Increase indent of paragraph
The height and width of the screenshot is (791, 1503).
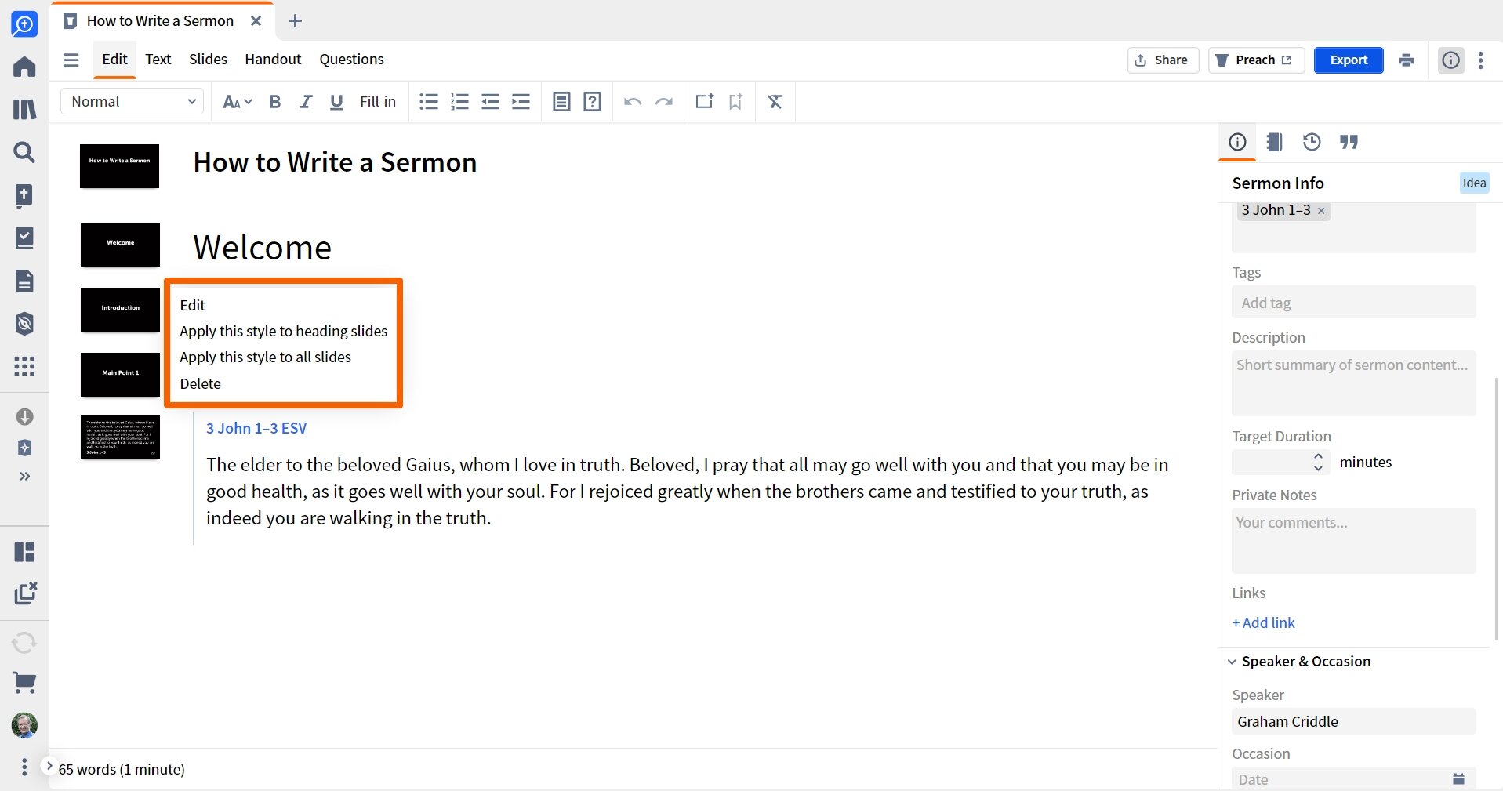521,101
